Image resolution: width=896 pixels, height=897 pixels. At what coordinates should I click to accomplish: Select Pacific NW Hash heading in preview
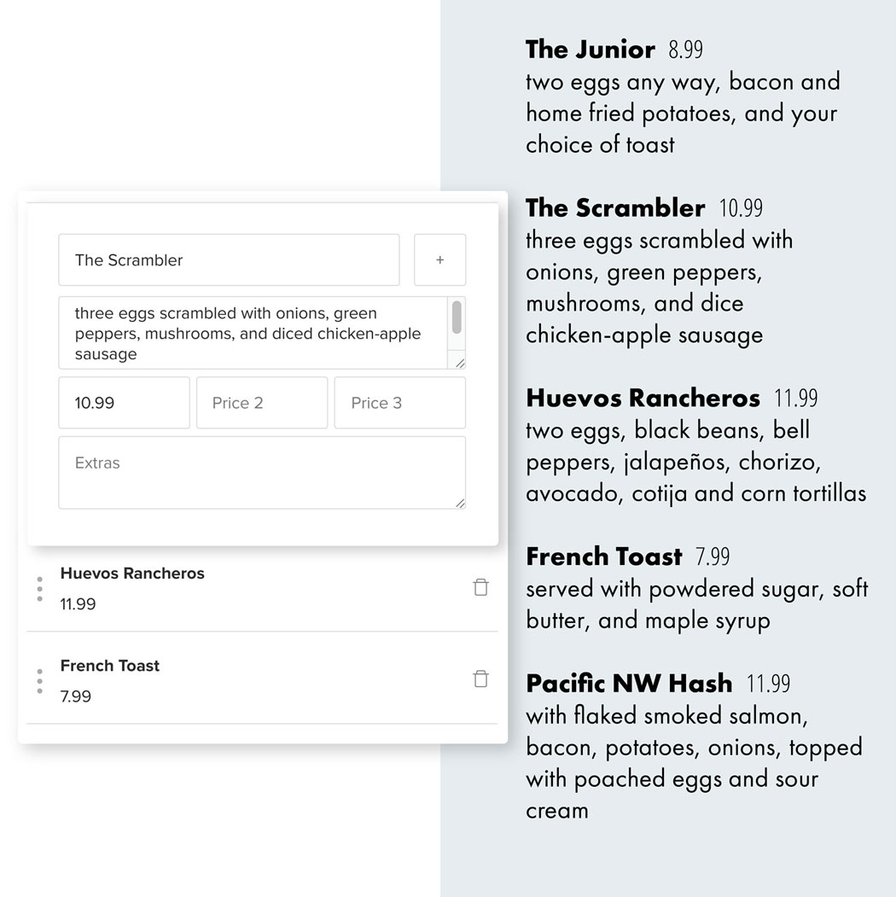(629, 684)
